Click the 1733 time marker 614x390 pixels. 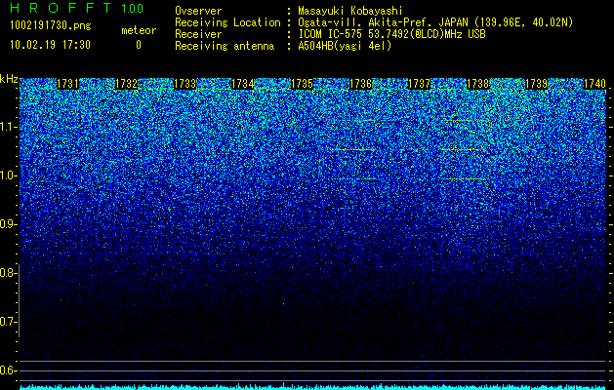coord(184,84)
